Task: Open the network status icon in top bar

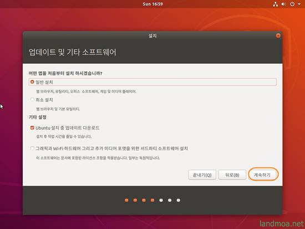Action: (x=275, y=4)
